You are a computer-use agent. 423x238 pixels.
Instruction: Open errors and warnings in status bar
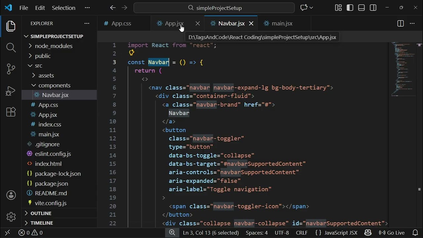[x=30, y=233]
